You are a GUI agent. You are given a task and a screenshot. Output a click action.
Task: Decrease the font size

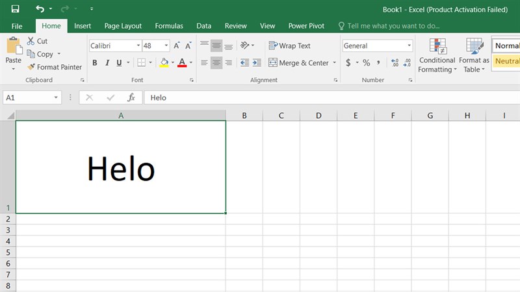coord(188,45)
